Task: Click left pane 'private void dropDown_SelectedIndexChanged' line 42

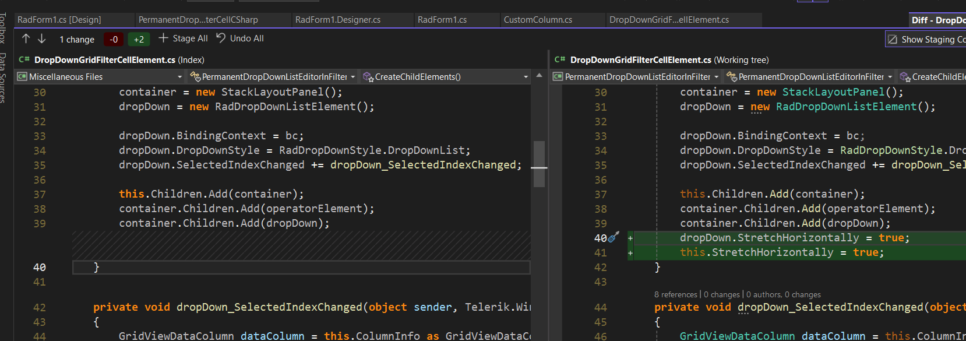Action: [312, 307]
